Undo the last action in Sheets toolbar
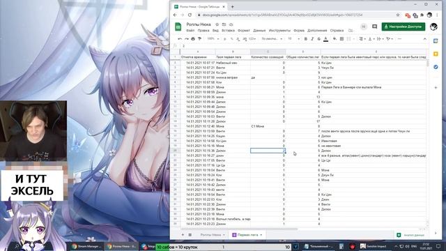Image resolution: width=446 pixels, height=251 pixels. tap(180, 39)
